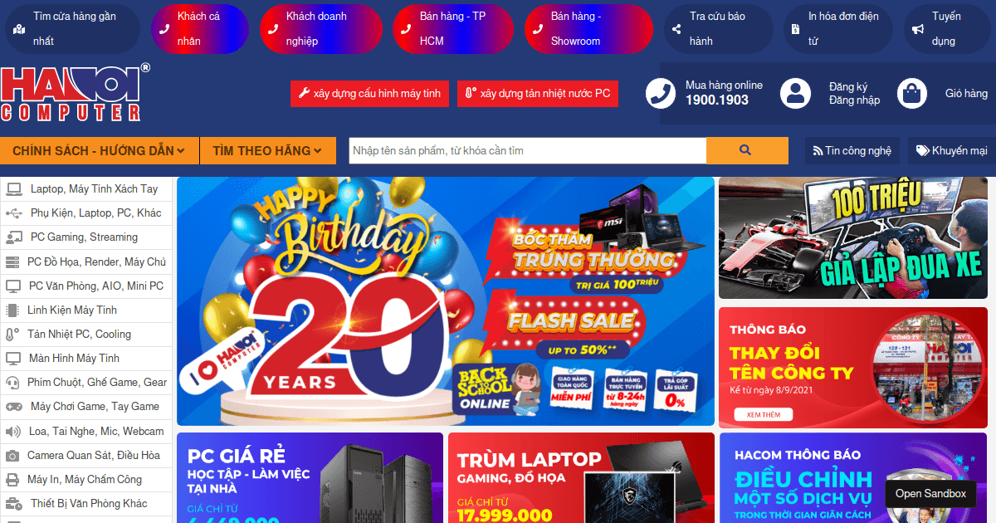Click the shopping bag cart icon
The height and width of the screenshot is (523, 996).
(912, 94)
